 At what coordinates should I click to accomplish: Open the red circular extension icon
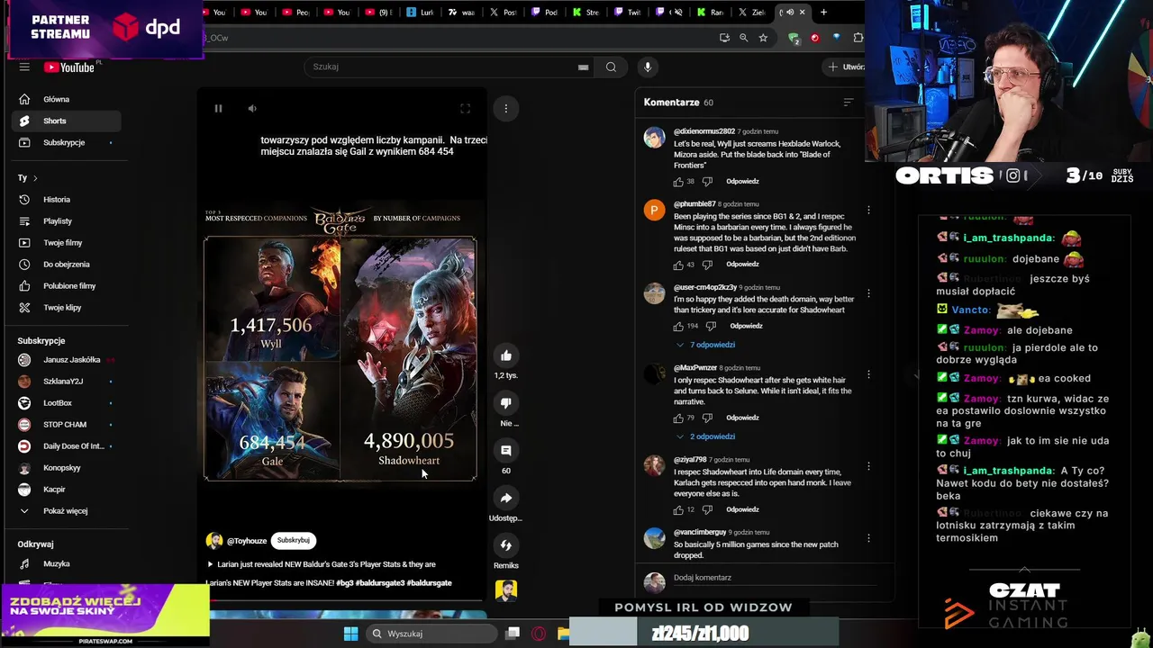click(x=814, y=38)
